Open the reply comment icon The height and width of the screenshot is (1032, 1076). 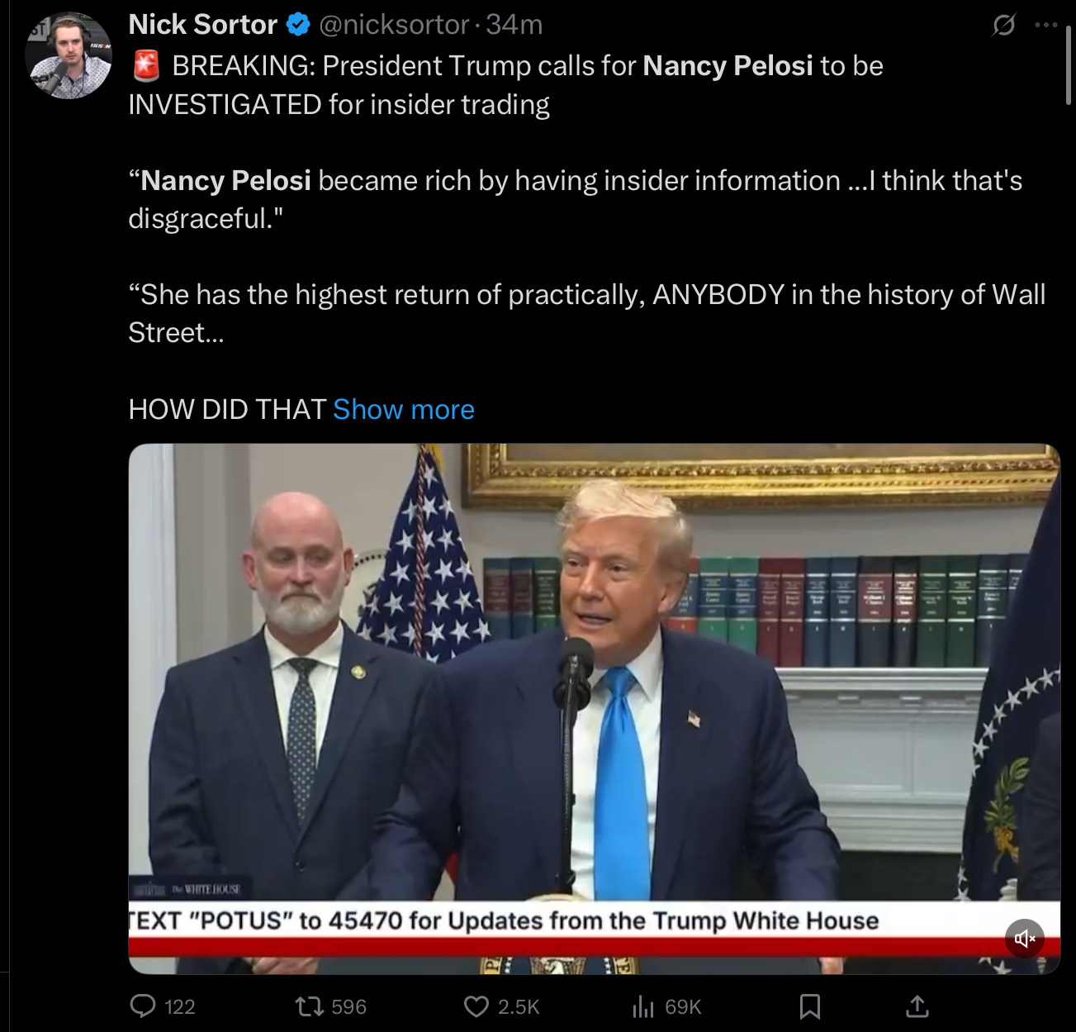click(143, 1006)
